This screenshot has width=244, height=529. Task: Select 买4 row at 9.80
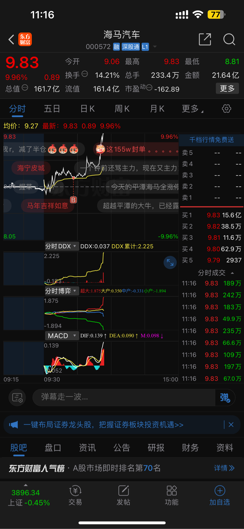211,249
